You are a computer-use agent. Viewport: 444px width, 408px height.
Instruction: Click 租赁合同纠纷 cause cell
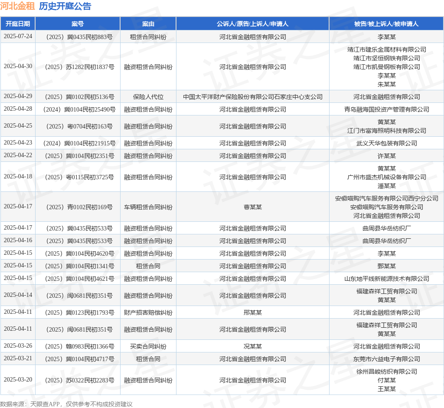coord(148,37)
